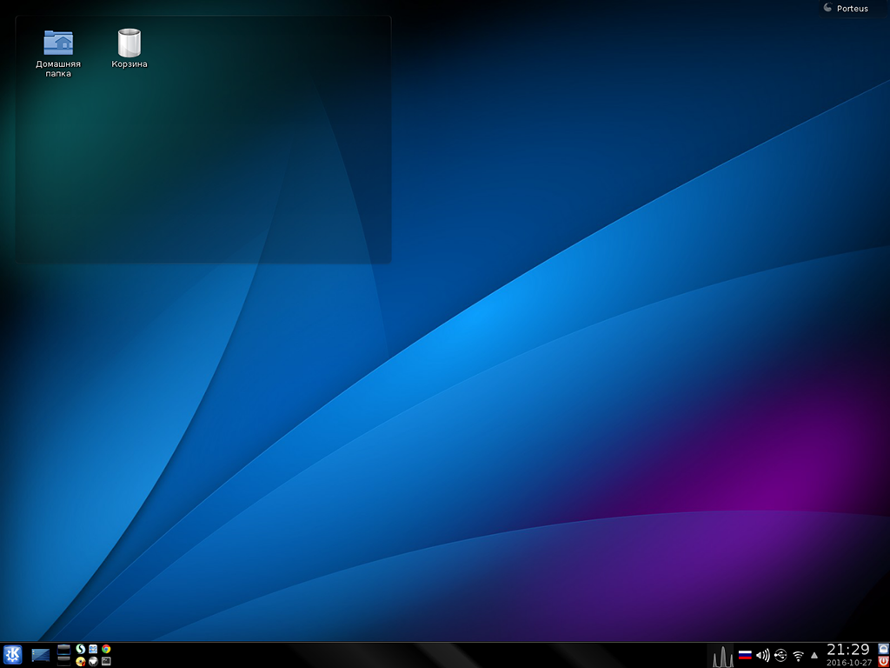Open the volume control in tray
This screenshot has width=890, height=668.
click(x=763, y=656)
